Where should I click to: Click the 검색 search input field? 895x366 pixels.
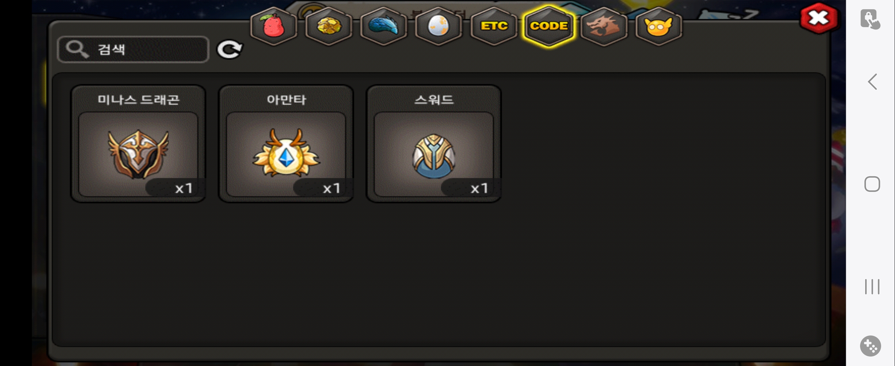(133, 49)
